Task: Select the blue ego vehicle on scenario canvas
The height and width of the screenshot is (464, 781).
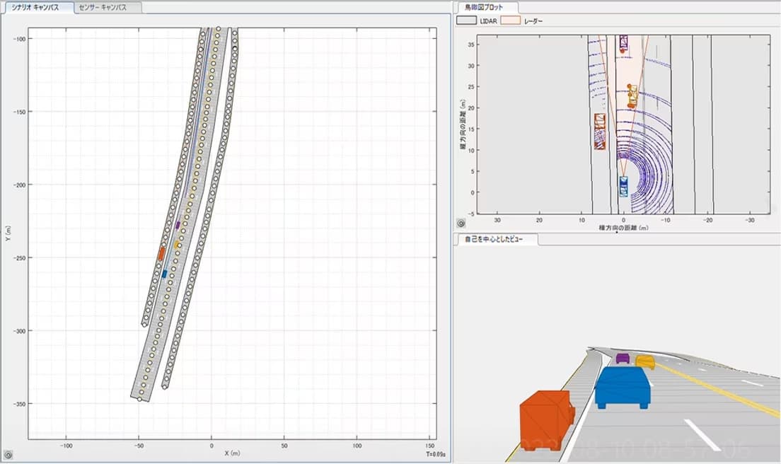Action: (164, 273)
